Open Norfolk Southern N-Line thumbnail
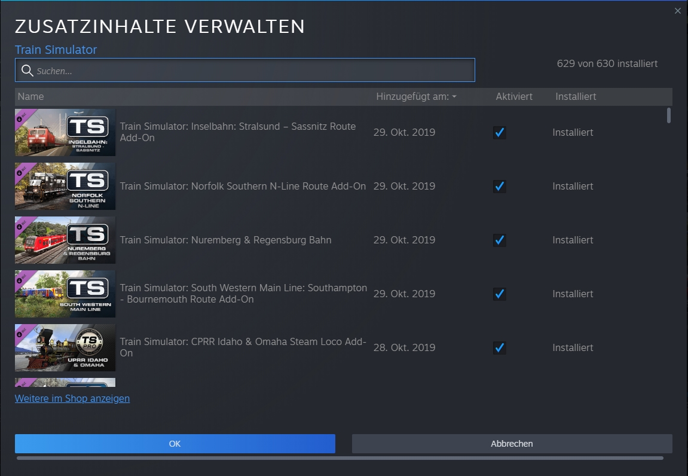This screenshot has height=476, width=688. point(65,186)
